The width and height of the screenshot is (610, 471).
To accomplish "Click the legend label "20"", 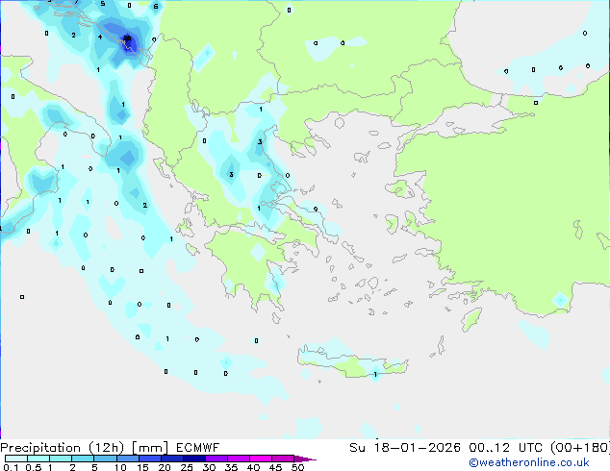I will tap(165, 467).
